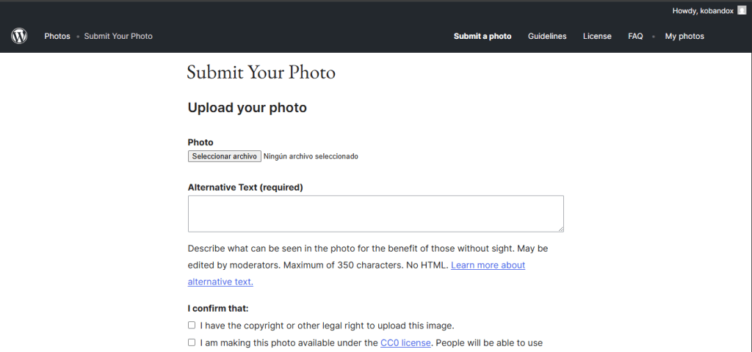This screenshot has height=352, width=752.
Task: Open the Learn more about alternative text link
Action: 488,265
